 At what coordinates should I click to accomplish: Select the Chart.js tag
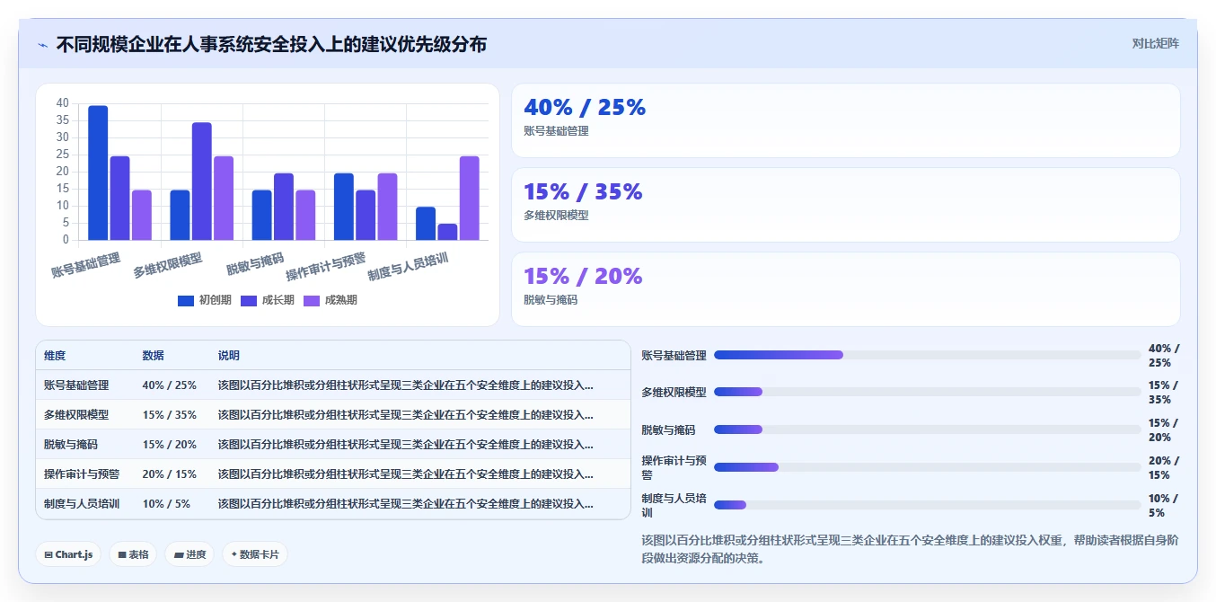tap(68, 554)
